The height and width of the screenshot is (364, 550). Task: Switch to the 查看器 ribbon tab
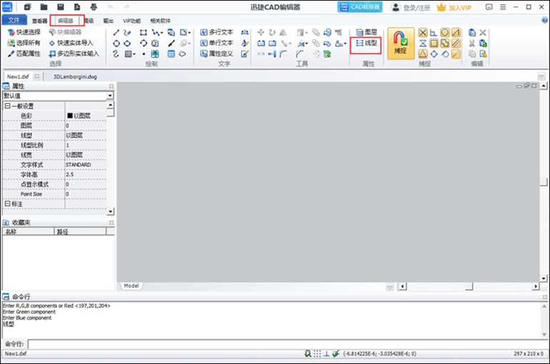[x=39, y=21]
